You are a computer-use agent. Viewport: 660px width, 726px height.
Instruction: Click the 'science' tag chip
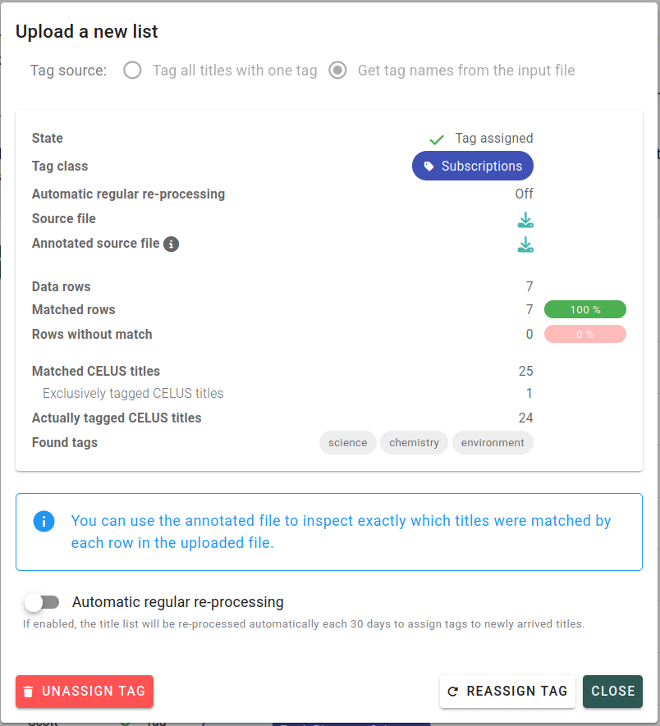tap(348, 443)
